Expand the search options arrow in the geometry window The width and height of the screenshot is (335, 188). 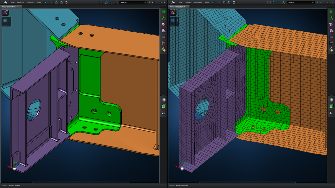point(152,2)
